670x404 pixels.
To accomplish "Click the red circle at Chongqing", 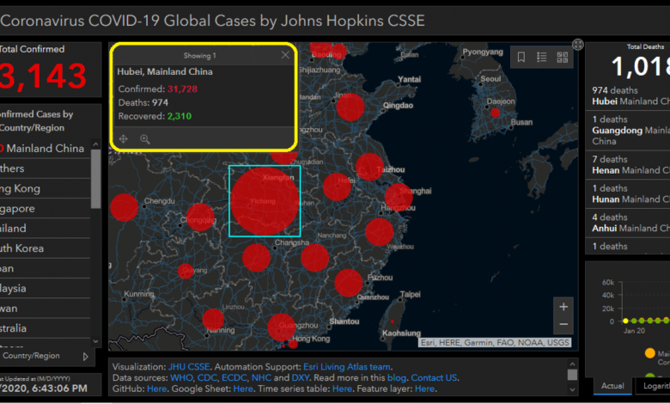I will 200,217.
